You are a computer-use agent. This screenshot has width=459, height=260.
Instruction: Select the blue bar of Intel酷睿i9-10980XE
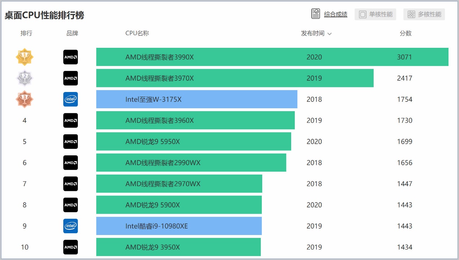click(x=179, y=226)
